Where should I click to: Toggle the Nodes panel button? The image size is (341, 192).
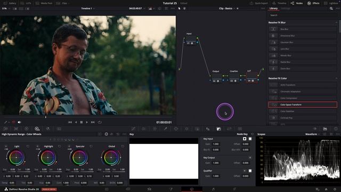[297, 3]
